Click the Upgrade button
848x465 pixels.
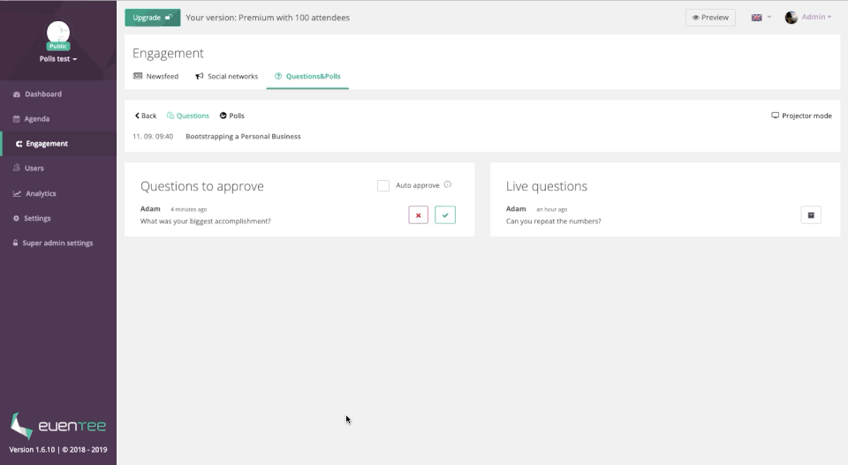[x=152, y=18]
